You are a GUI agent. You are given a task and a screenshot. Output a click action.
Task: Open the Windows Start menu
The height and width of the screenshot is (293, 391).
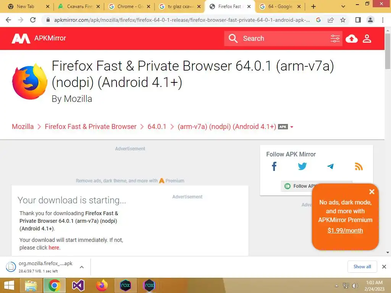pyautogui.click(x=9, y=285)
